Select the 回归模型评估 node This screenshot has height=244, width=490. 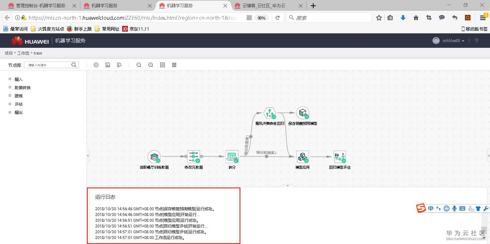[x=339, y=157]
